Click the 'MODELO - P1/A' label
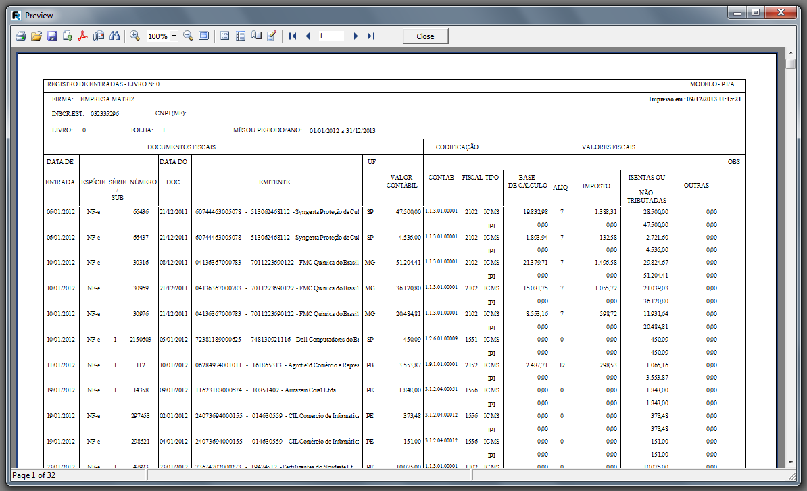This screenshot has height=491, width=807. click(x=712, y=84)
